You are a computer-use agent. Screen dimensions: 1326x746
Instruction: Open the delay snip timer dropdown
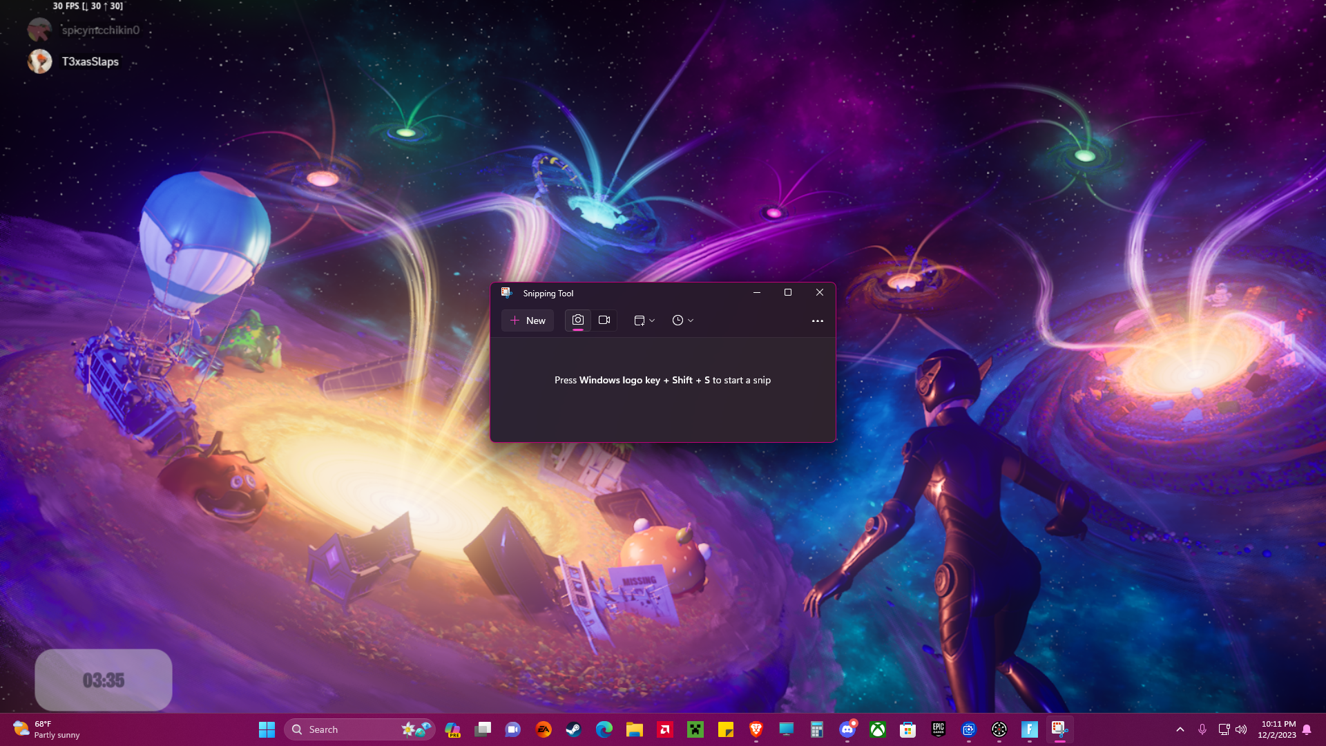(x=682, y=321)
